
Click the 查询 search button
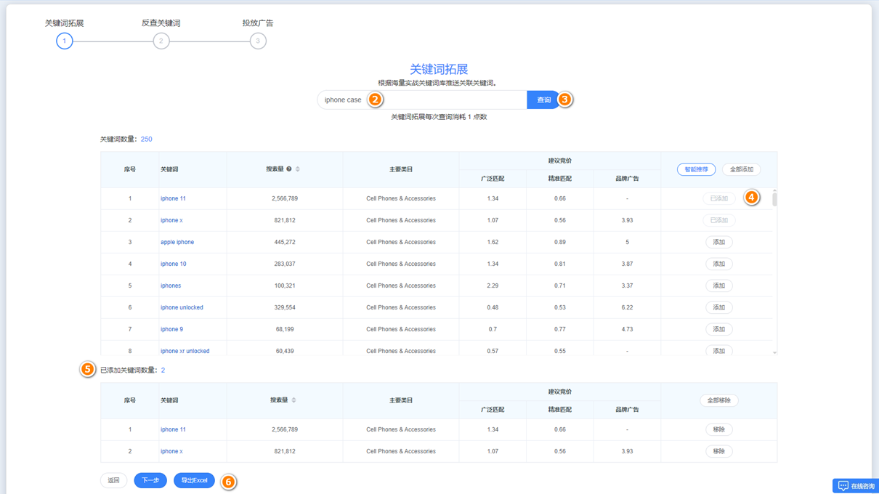543,100
